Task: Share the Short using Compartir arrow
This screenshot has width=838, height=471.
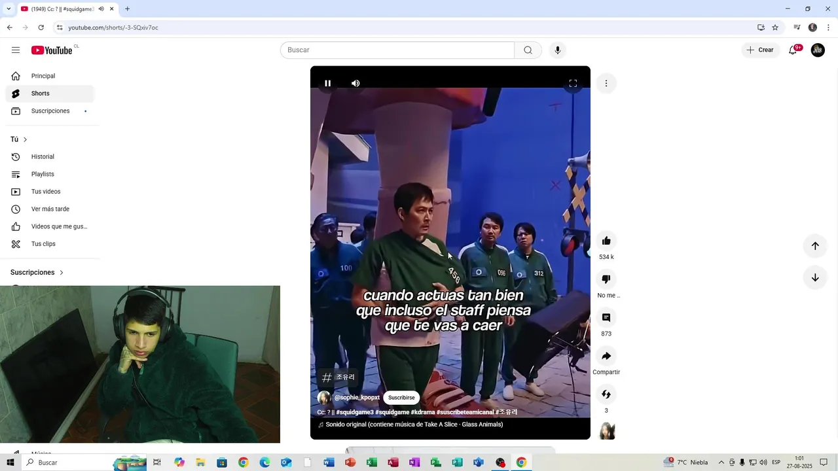Action: point(606,357)
